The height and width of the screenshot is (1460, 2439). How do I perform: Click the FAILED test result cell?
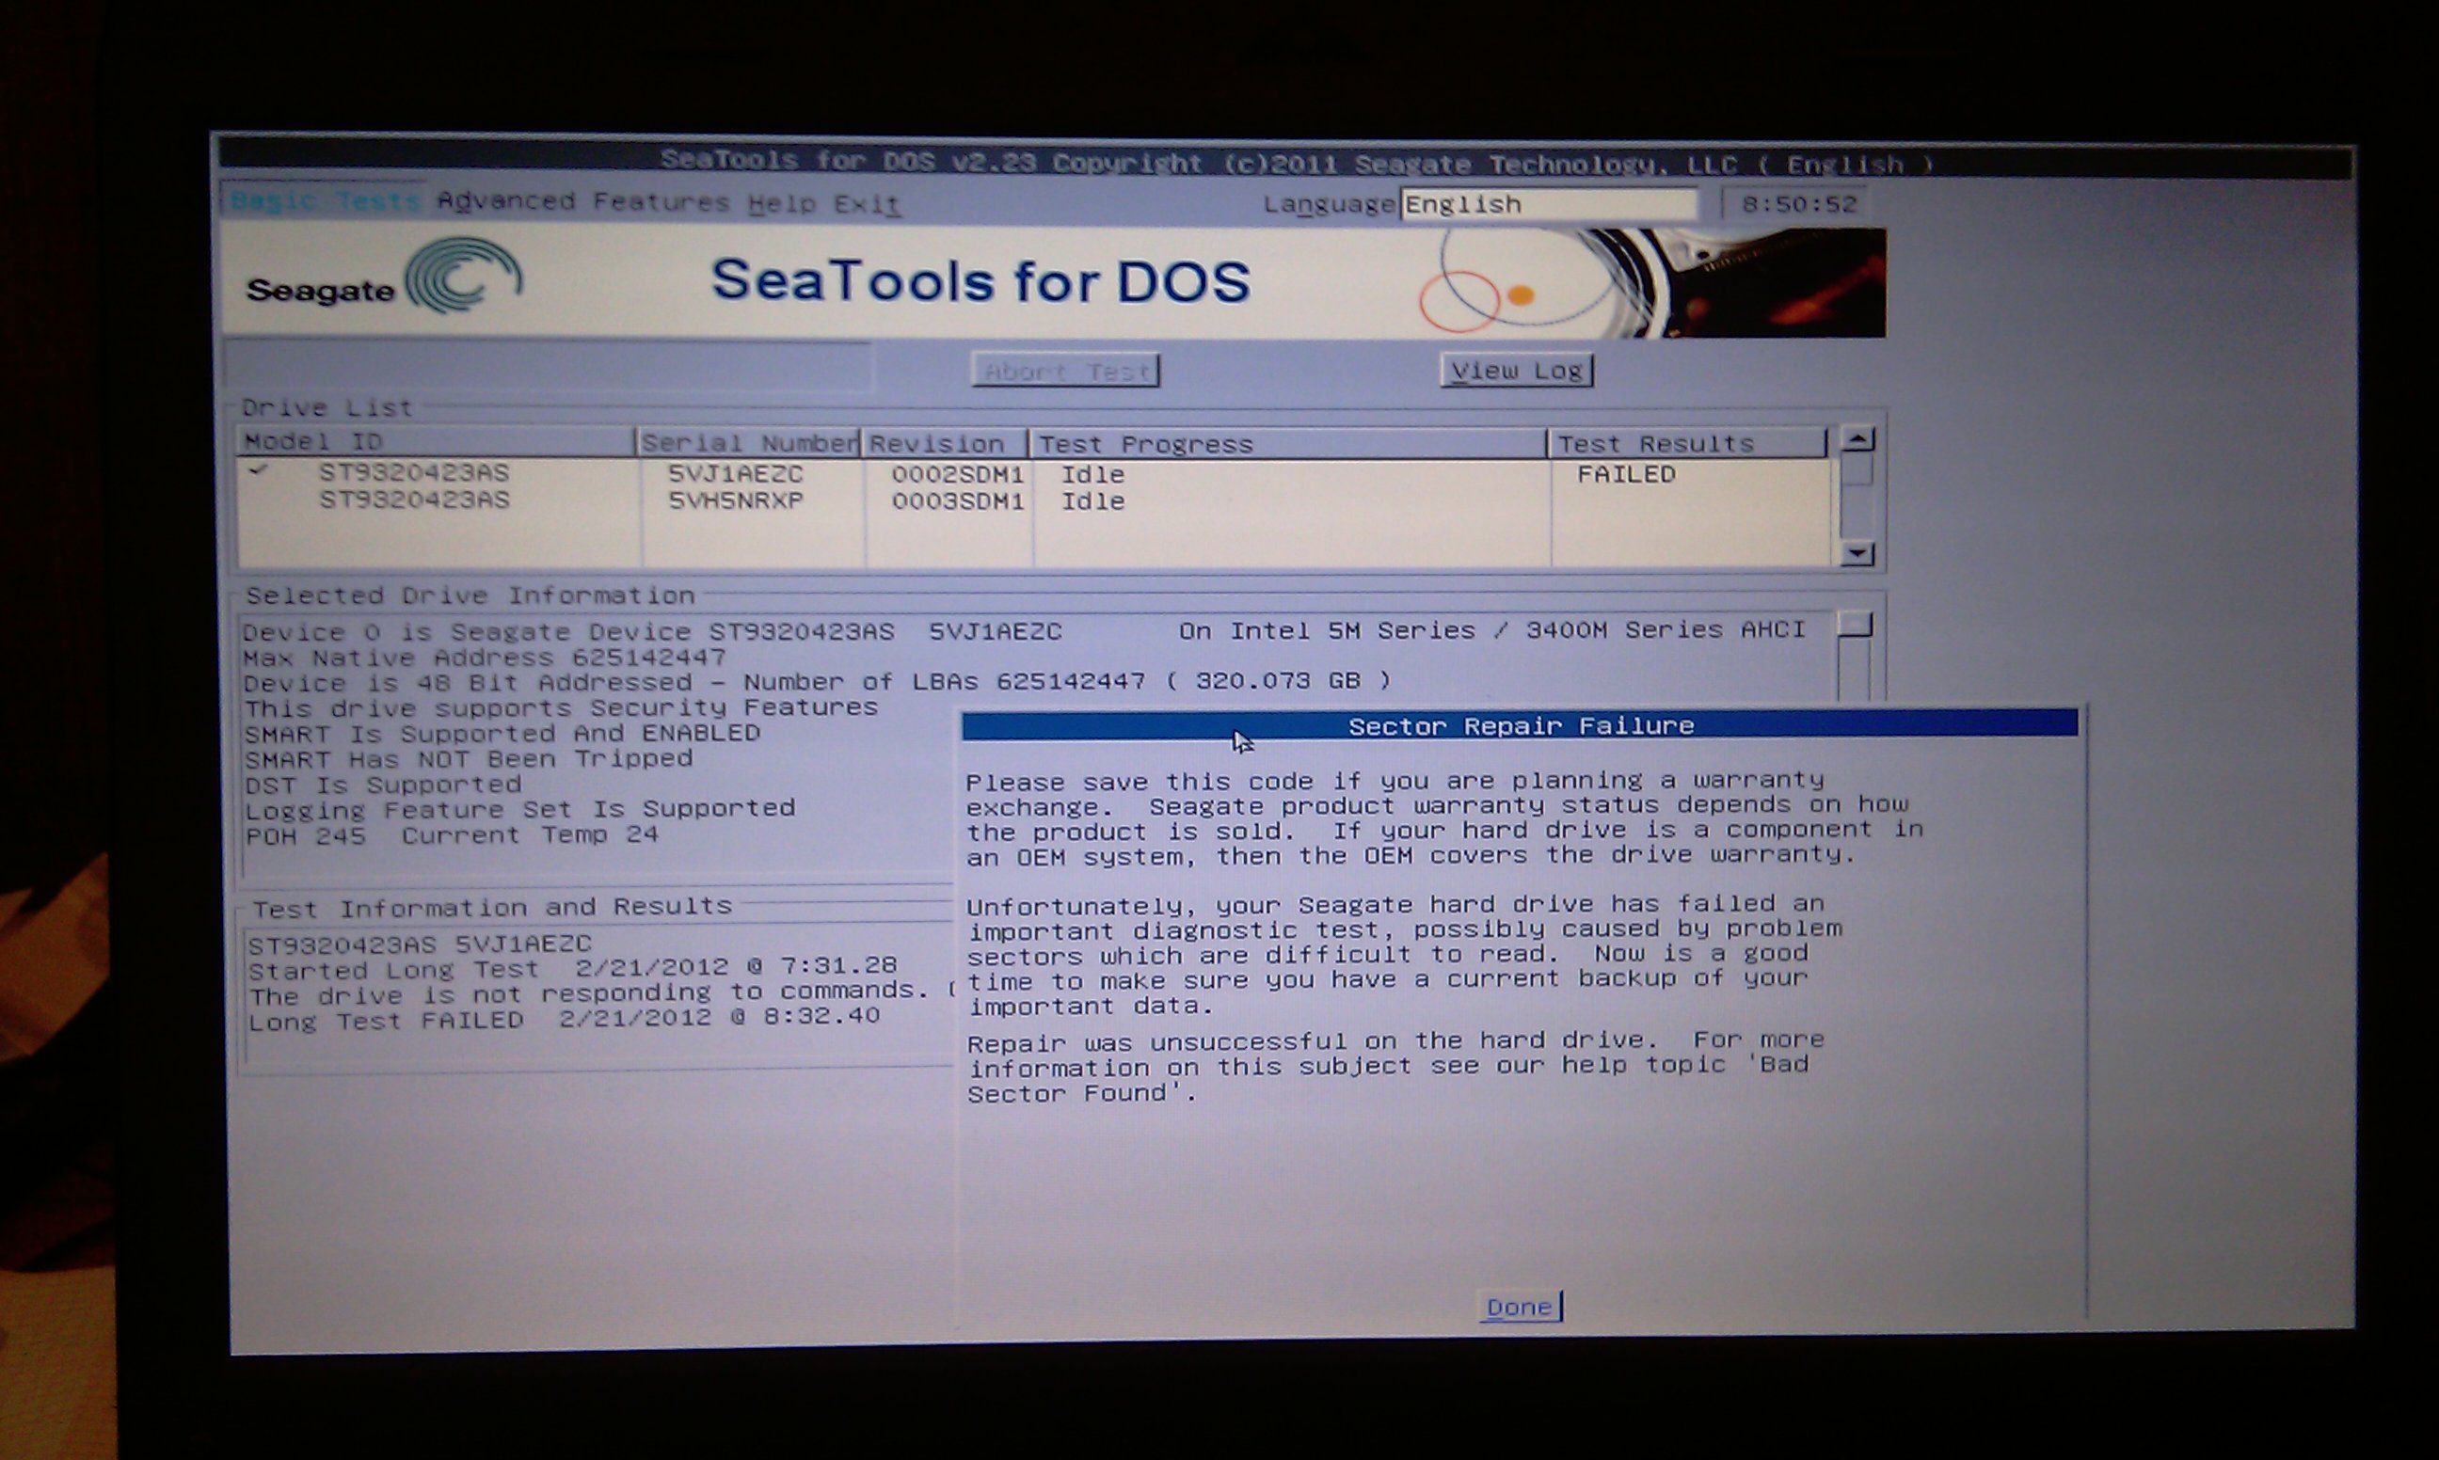click(1626, 474)
